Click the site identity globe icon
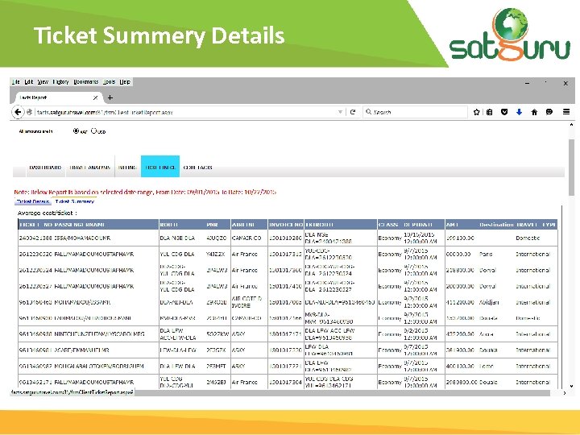This screenshot has width=580, height=435. 30,112
